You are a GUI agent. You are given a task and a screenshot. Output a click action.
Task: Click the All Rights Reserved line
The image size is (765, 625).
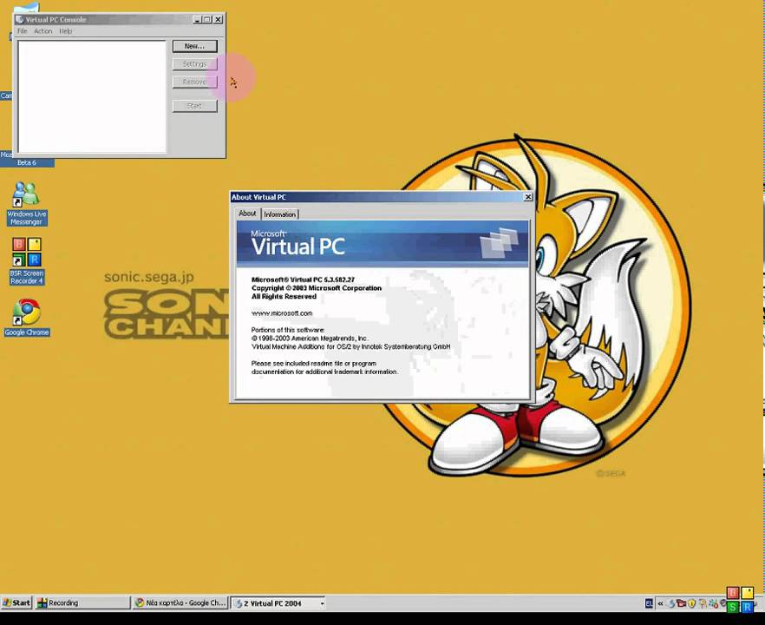tap(284, 296)
